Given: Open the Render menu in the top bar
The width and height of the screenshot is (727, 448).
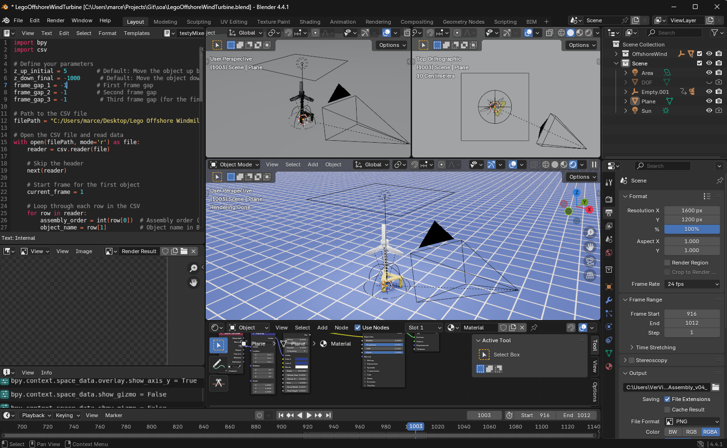Looking at the screenshot, I should point(55,20).
